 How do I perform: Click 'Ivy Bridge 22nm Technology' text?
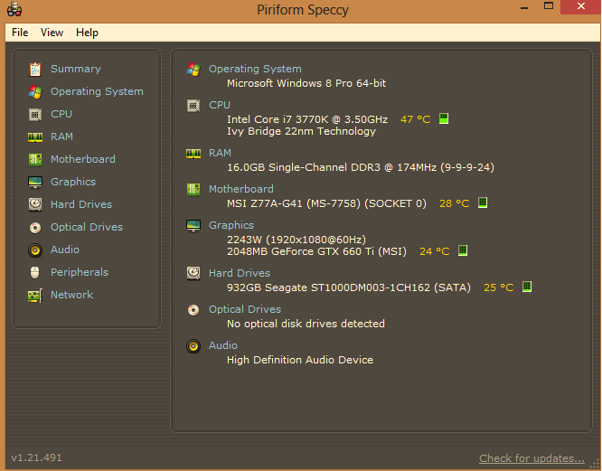coord(301,131)
